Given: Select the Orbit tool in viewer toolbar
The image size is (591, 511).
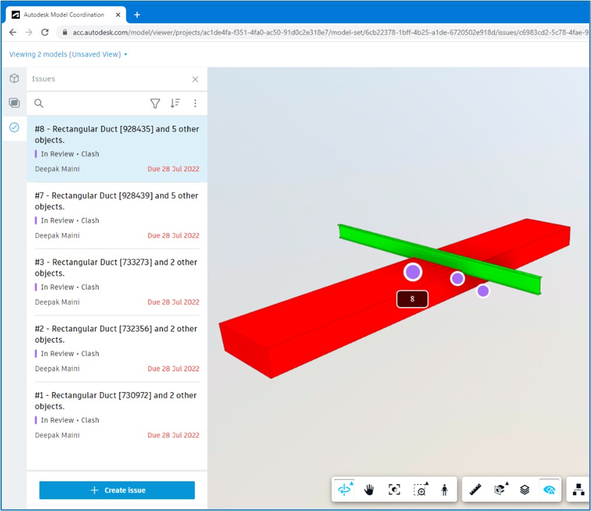Looking at the screenshot, I should 345,490.
